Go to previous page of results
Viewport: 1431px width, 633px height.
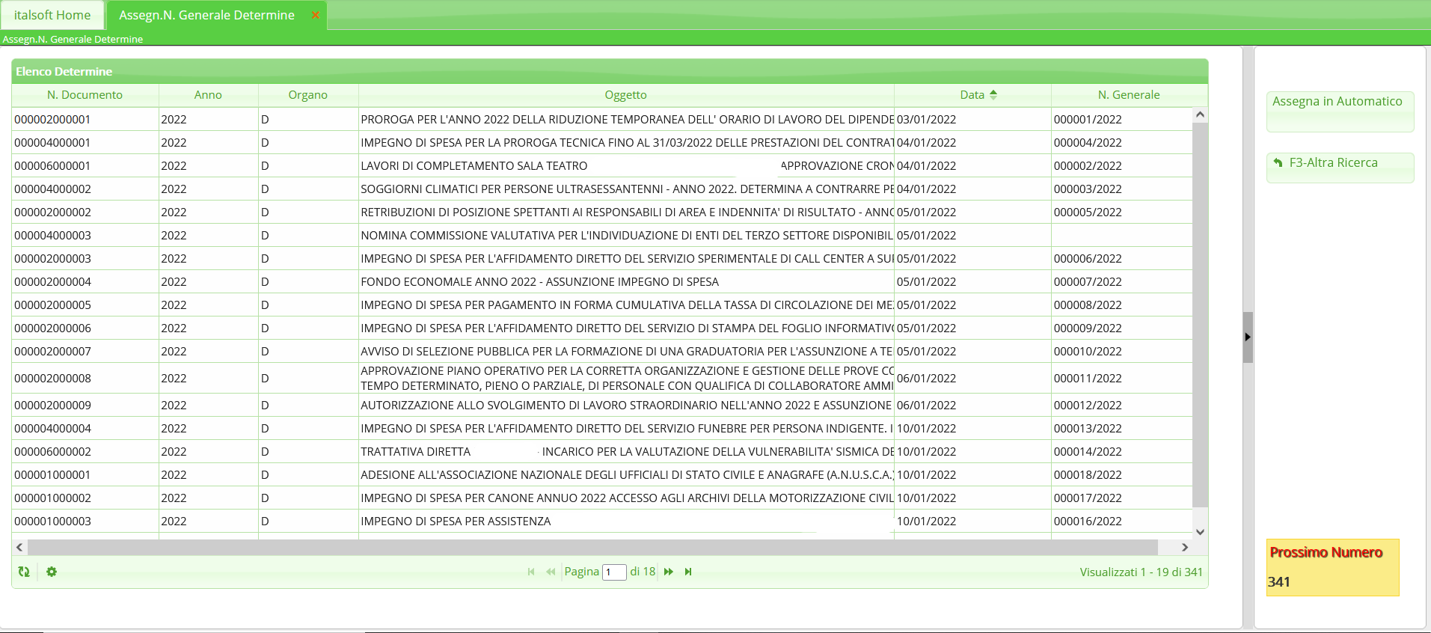[551, 572]
